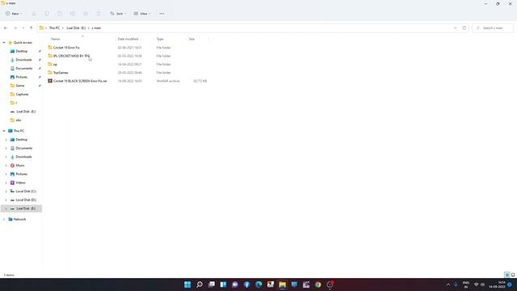Viewport: 517px width, 291px height.
Task: Open the recent locations dropdown arrow
Action: click(23, 28)
